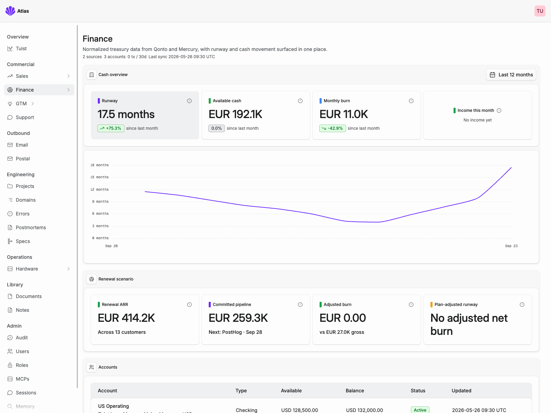Viewport: 551px width, 413px height.
Task: Show info tooltip for Available cash
Action: pyautogui.click(x=300, y=101)
